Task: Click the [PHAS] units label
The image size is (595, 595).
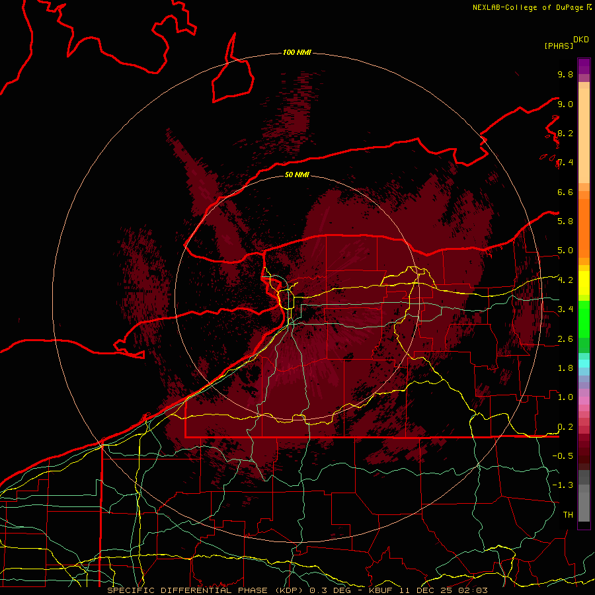Action: pos(559,46)
